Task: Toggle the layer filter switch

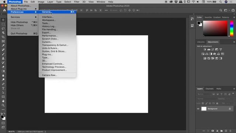Action: (x=233, y=93)
